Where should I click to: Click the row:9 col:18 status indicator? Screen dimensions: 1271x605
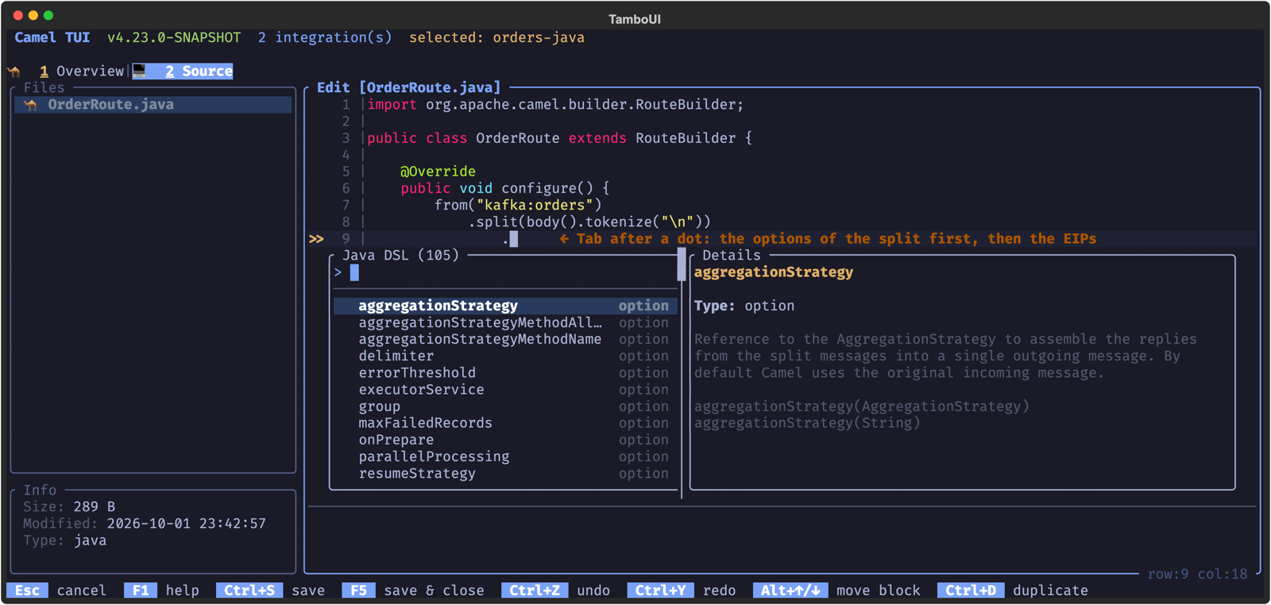pos(1197,574)
